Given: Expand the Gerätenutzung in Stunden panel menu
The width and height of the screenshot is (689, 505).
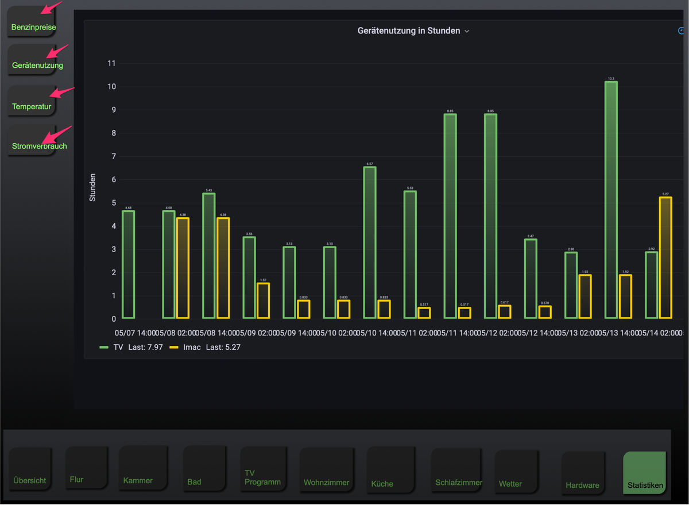Looking at the screenshot, I should click(413, 31).
